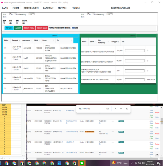Click the scroll-down arrow of browser scrollbar
This screenshot has height=166, width=163.
point(162,156)
